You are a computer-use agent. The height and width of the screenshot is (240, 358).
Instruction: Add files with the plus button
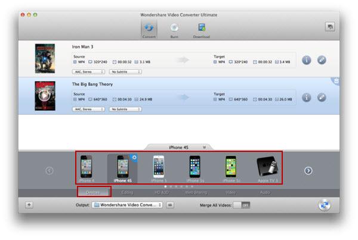[29, 205]
